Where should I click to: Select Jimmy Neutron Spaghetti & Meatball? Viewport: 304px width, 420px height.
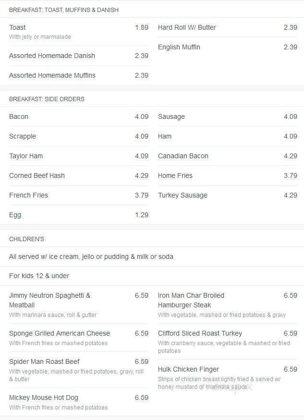79,305
